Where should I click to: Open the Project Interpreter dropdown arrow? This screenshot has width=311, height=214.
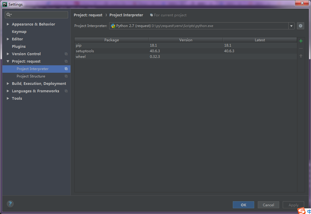pyautogui.click(x=291, y=26)
